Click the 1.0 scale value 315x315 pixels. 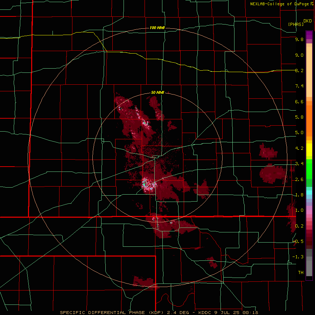[299, 210]
